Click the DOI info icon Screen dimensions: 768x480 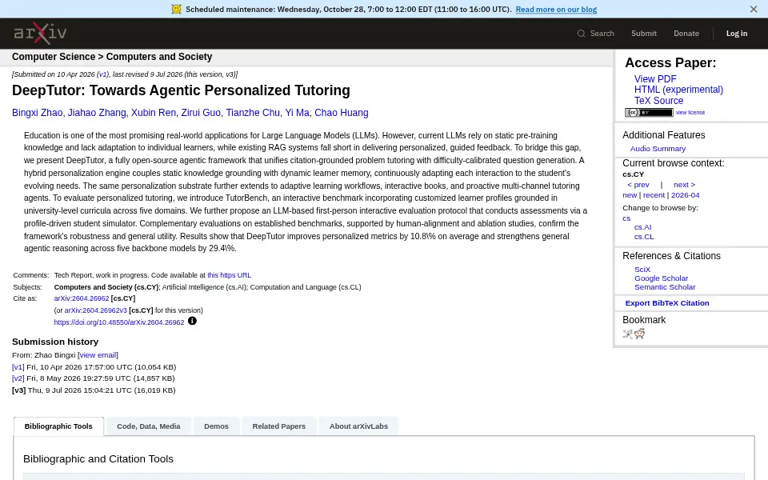pos(192,321)
